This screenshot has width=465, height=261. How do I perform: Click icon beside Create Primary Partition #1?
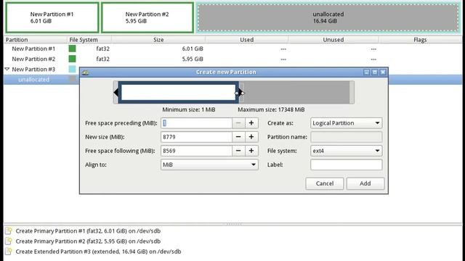9,231
